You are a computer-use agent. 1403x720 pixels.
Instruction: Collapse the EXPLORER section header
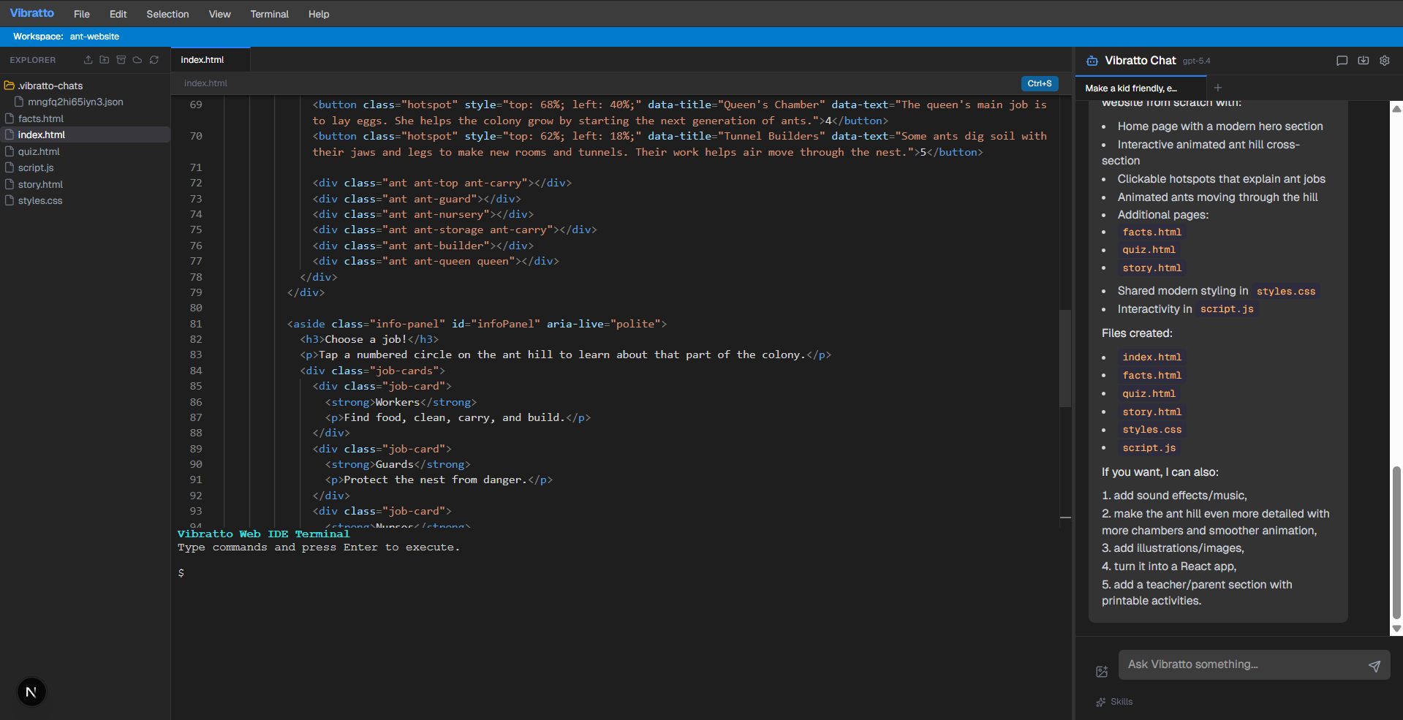tap(33, 60)
